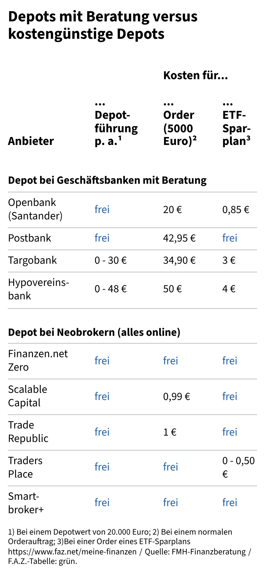Click the 'Order (5000 Euro)' column header
The image size is (265, 575).
[180, 124]
